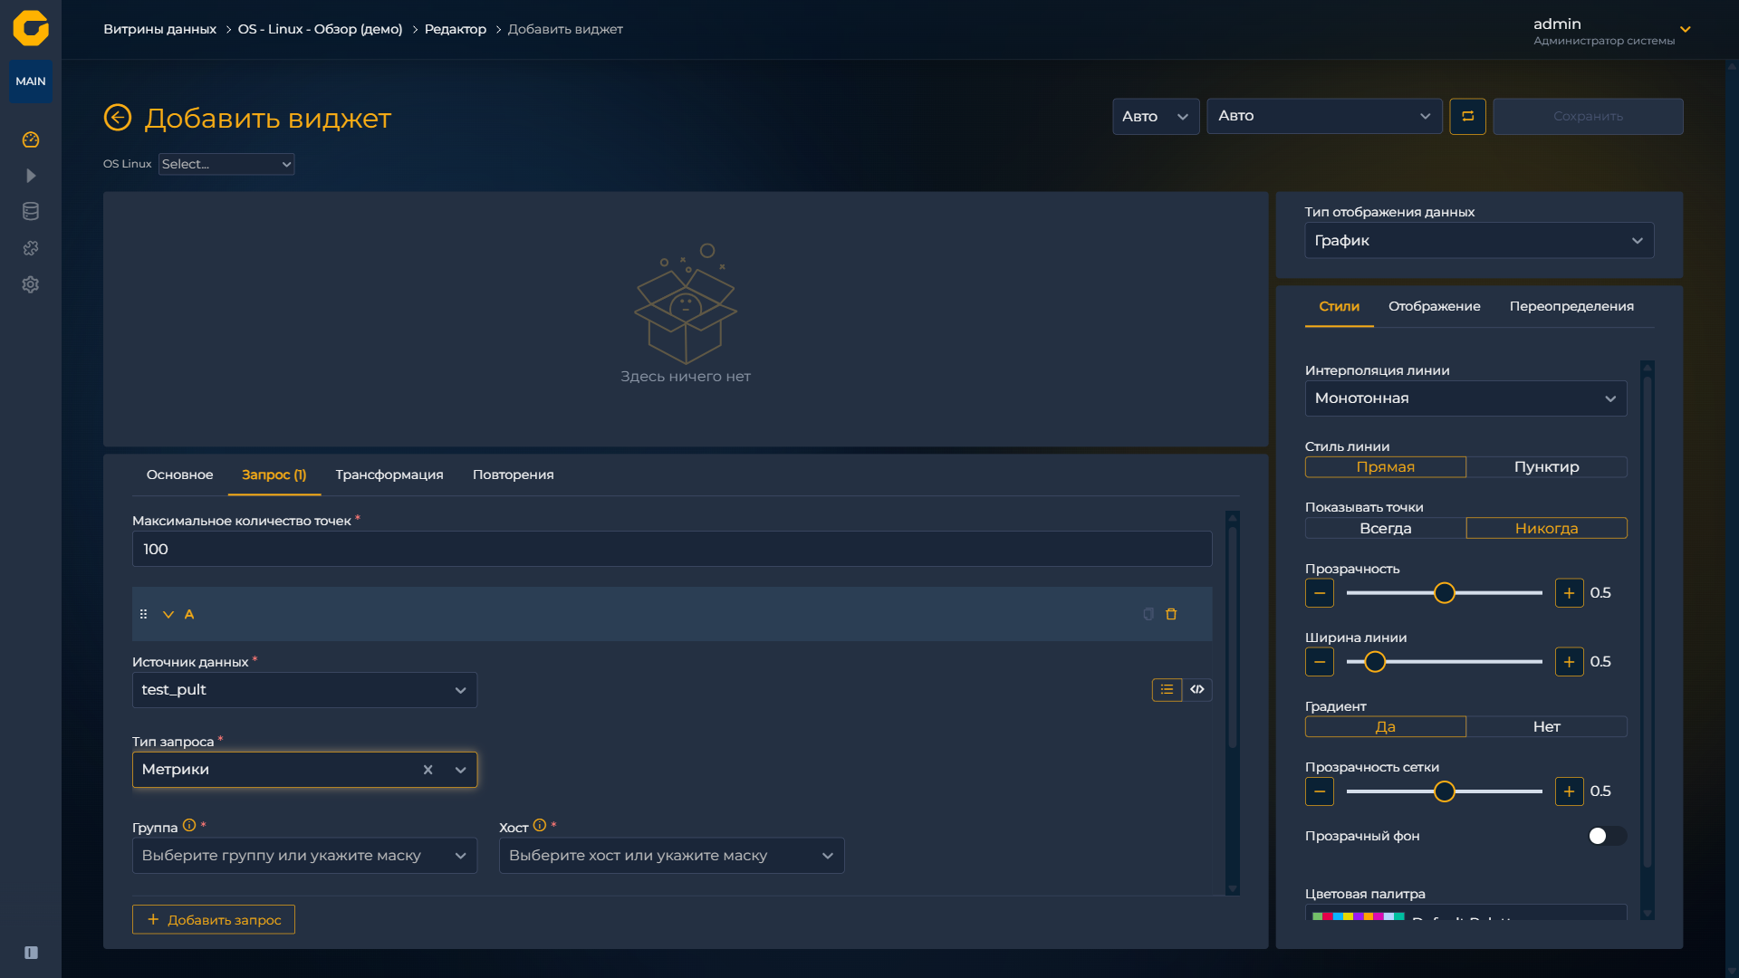The width and height of the screenshot is (1739, 978).
Task: Open Тип отображения данных График dropdown
Action: [1479, 241]
